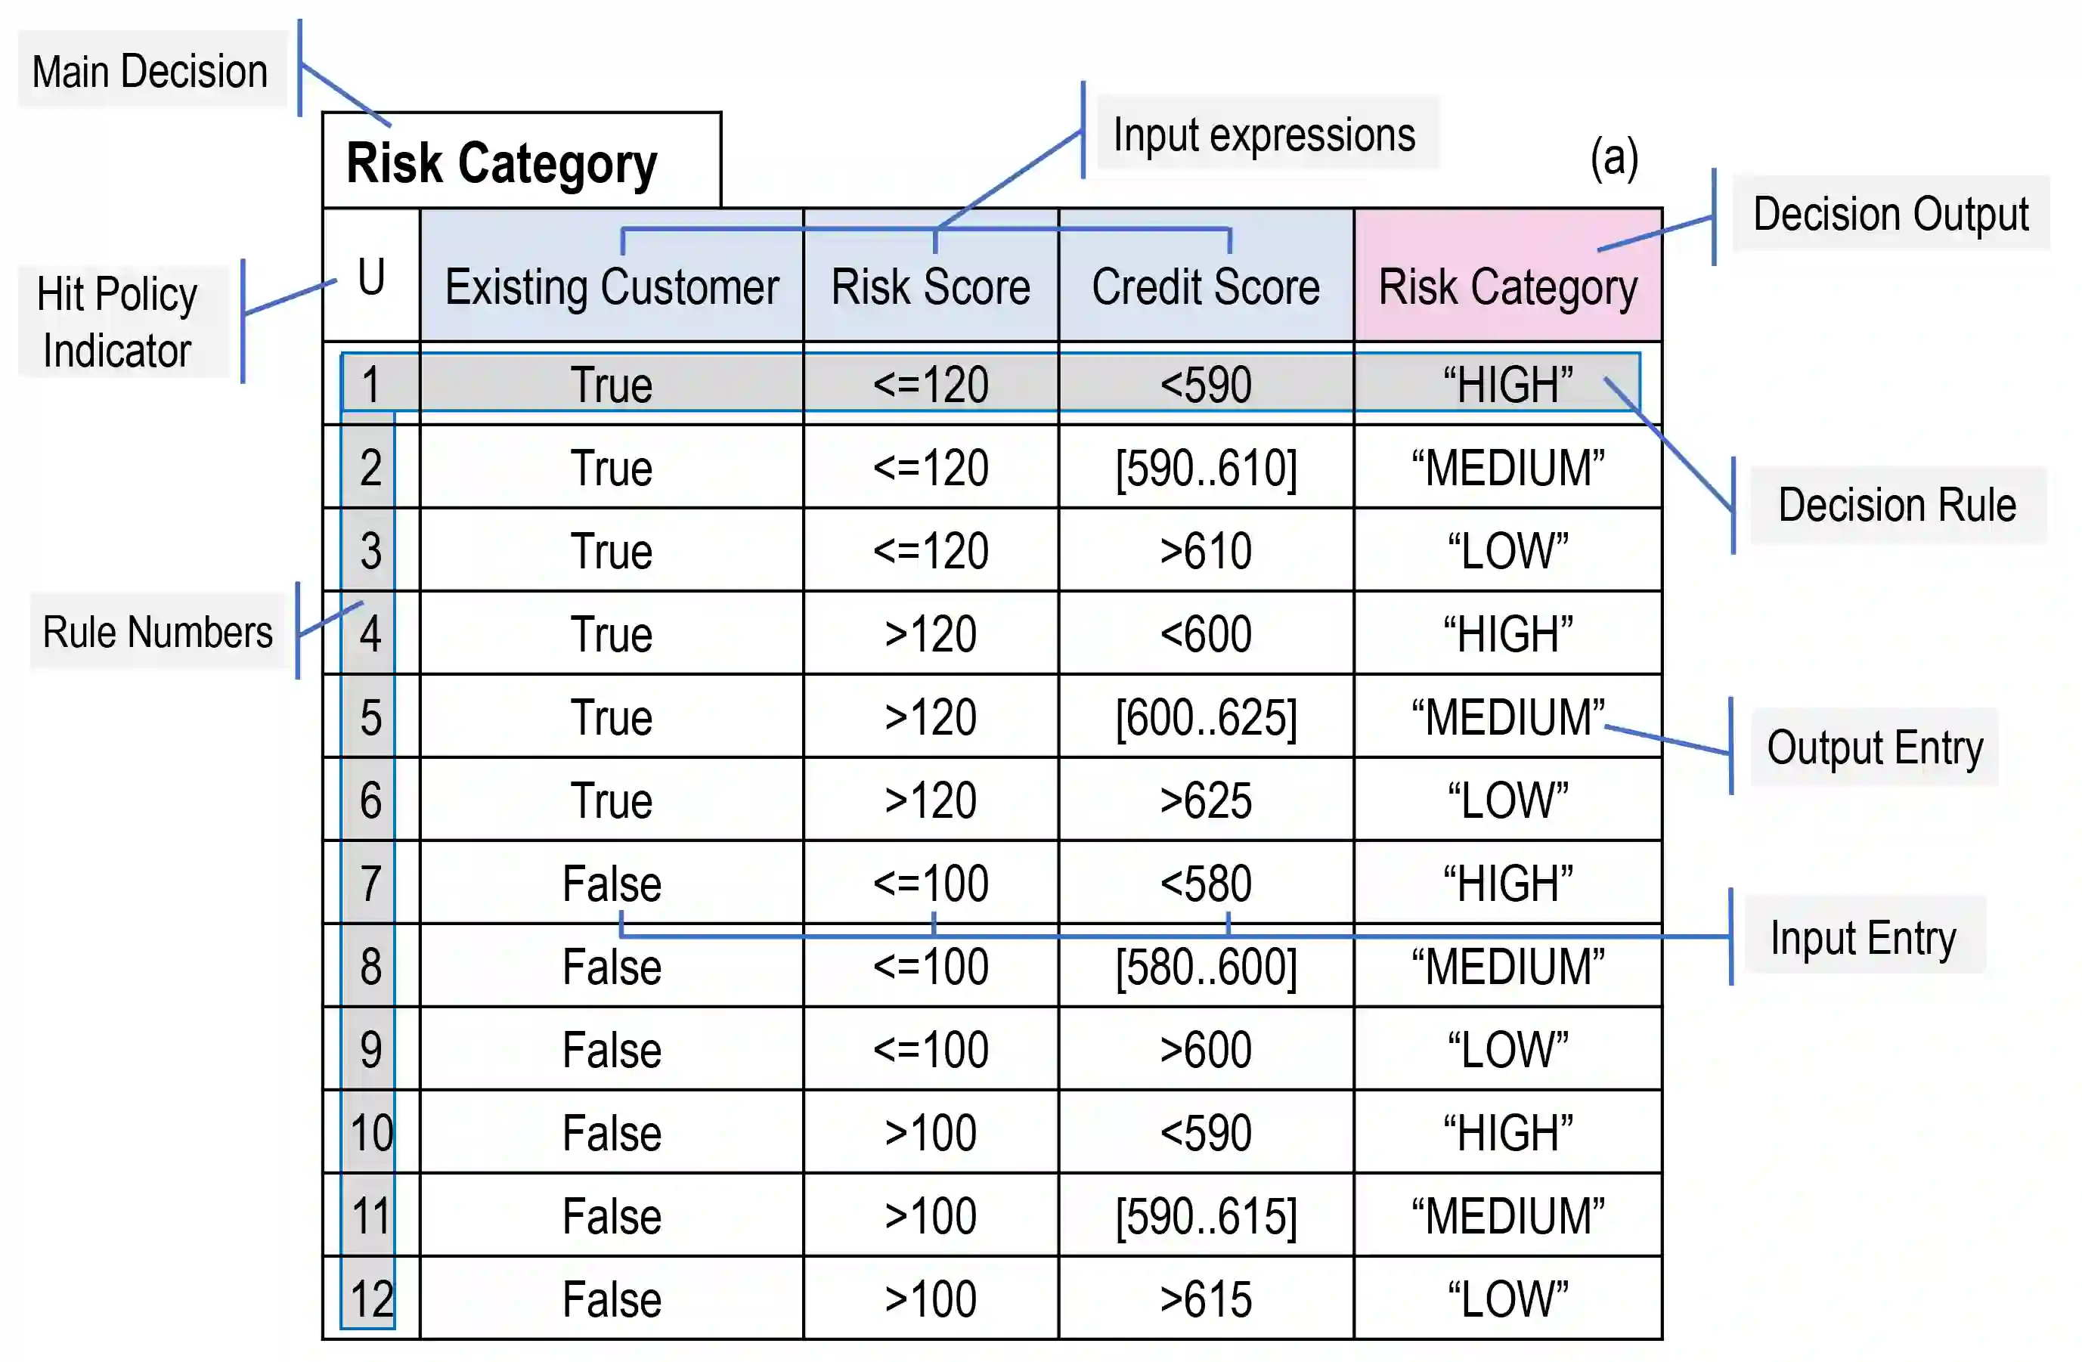Viewport: 2082px width, 1362px height.
Task: Click the >625 credit score cell
Action: point(1206,800)
